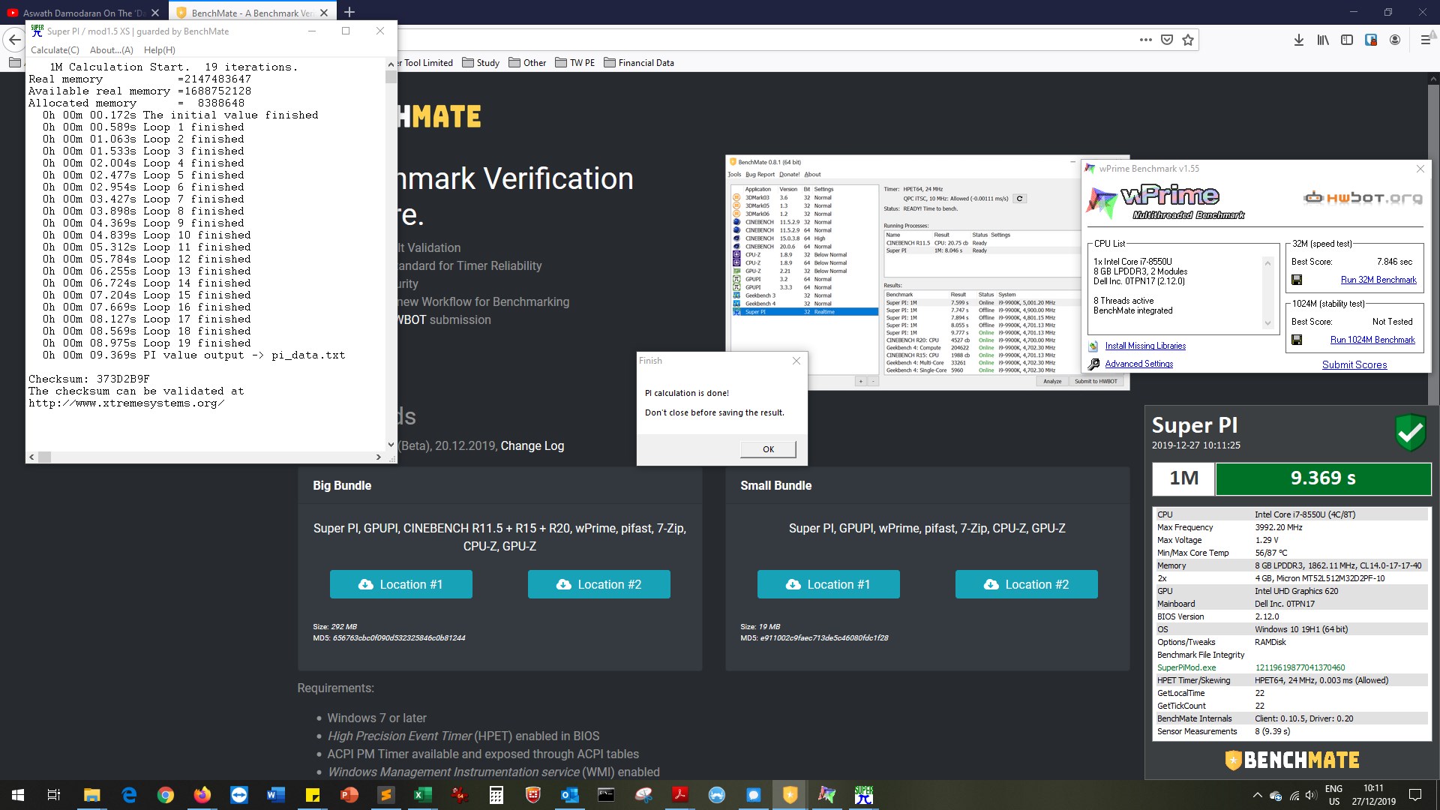Save page to Pocket
The width and height of the screenshot is (1440, 810).
(x=1167, y=40)
